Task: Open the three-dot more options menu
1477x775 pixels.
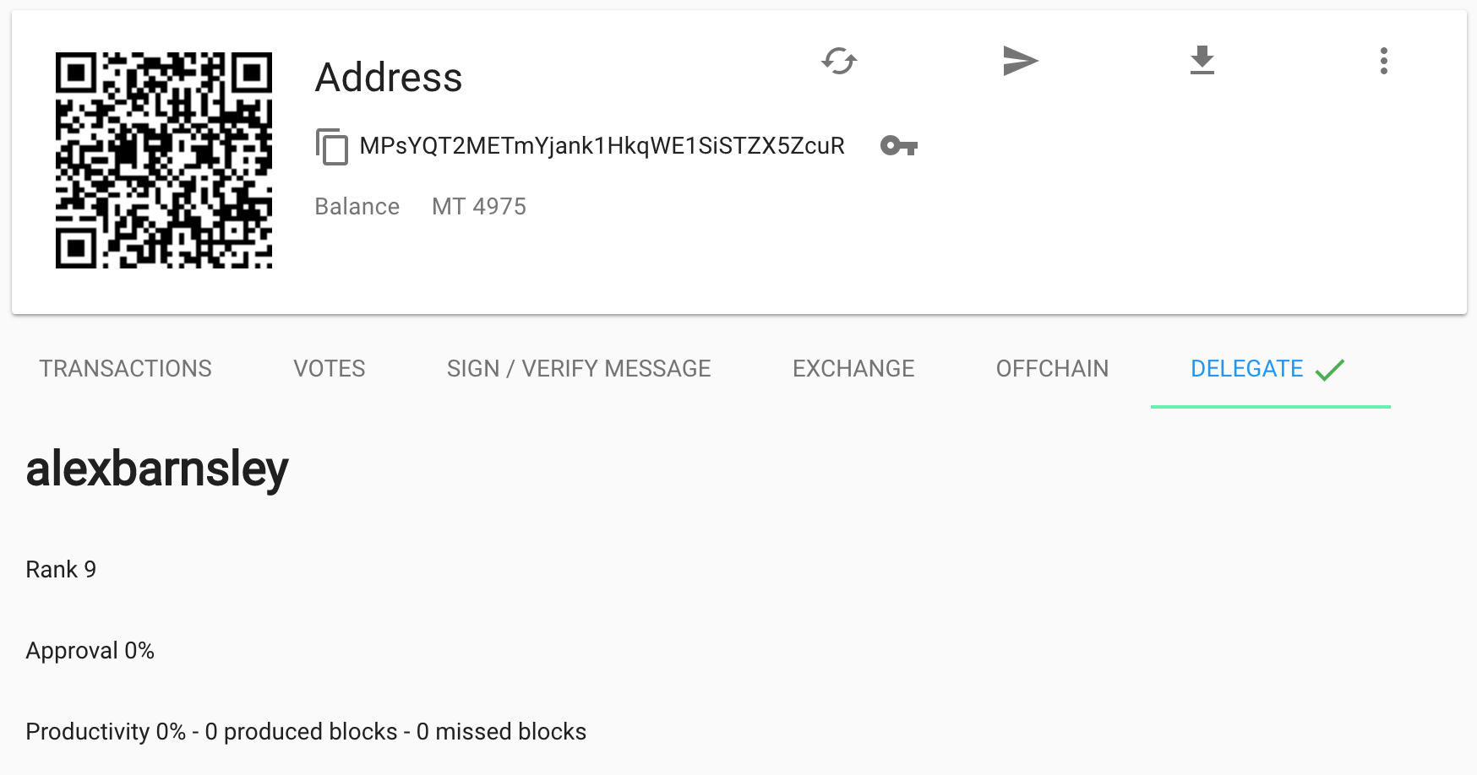Action: (x=1383, y=61)
